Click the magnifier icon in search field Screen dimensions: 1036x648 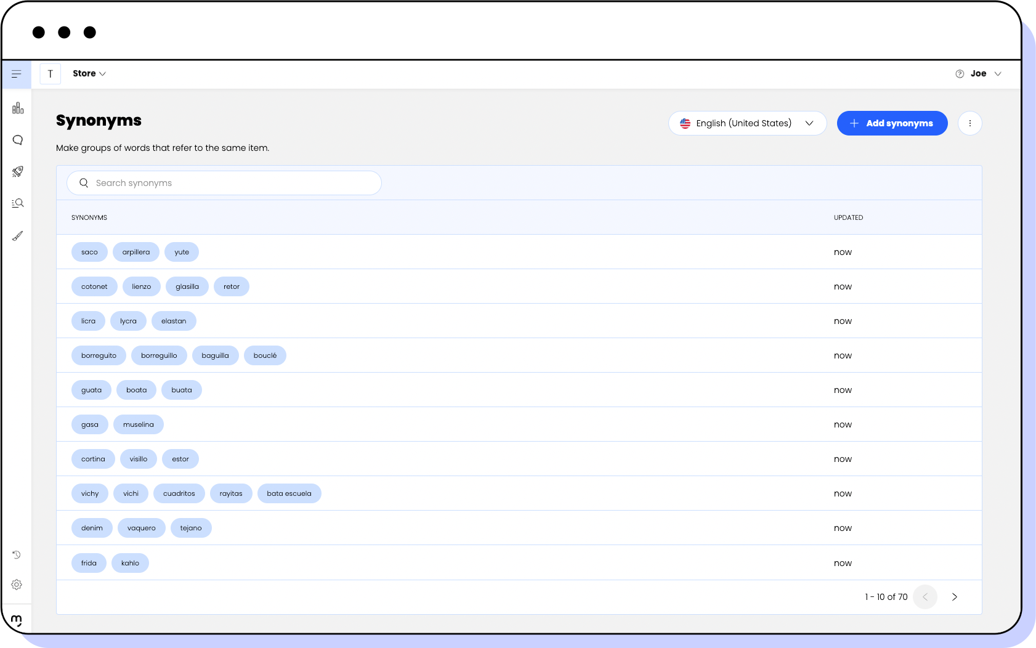pyautogui.click(x=84, y=183)
